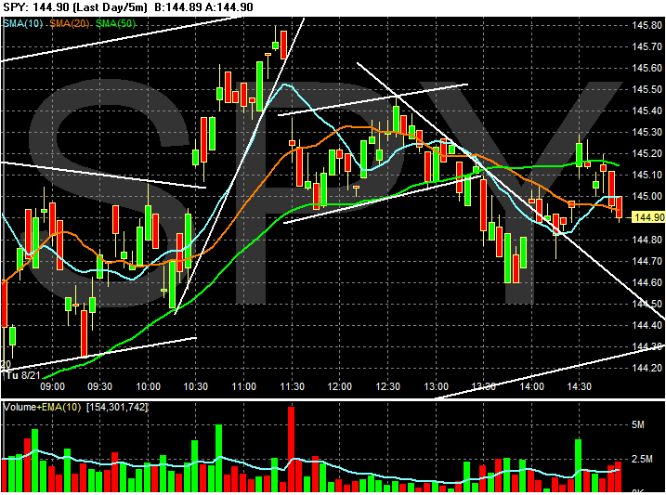Click the SMA(10) indicator label

click(x=22, y=24)
